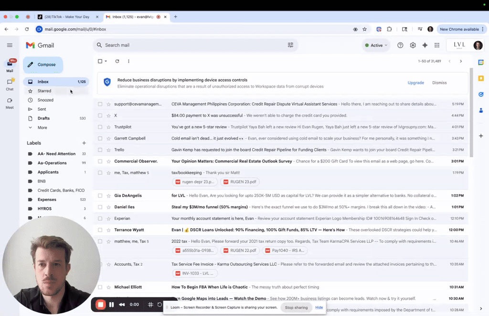
Task: Refresh the inbox
Action: click(x=117, y=61)
